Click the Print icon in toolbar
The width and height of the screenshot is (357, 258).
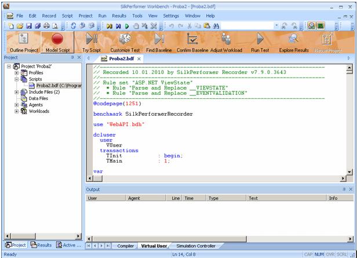click(46, 26)
